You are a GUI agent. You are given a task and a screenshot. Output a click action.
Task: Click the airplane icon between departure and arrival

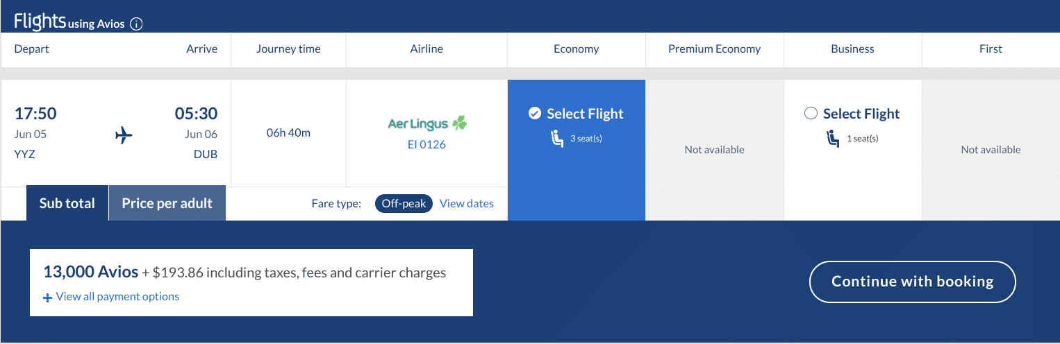(123, 135)
